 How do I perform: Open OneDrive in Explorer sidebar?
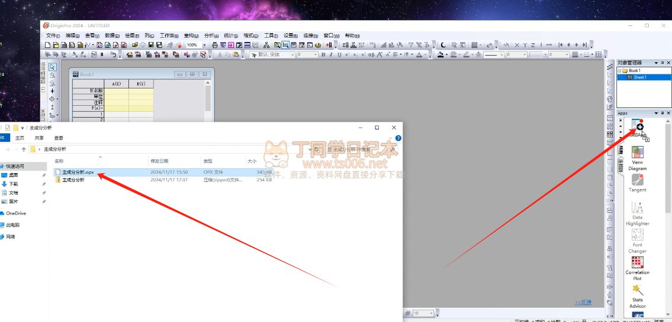coord(16,213)
